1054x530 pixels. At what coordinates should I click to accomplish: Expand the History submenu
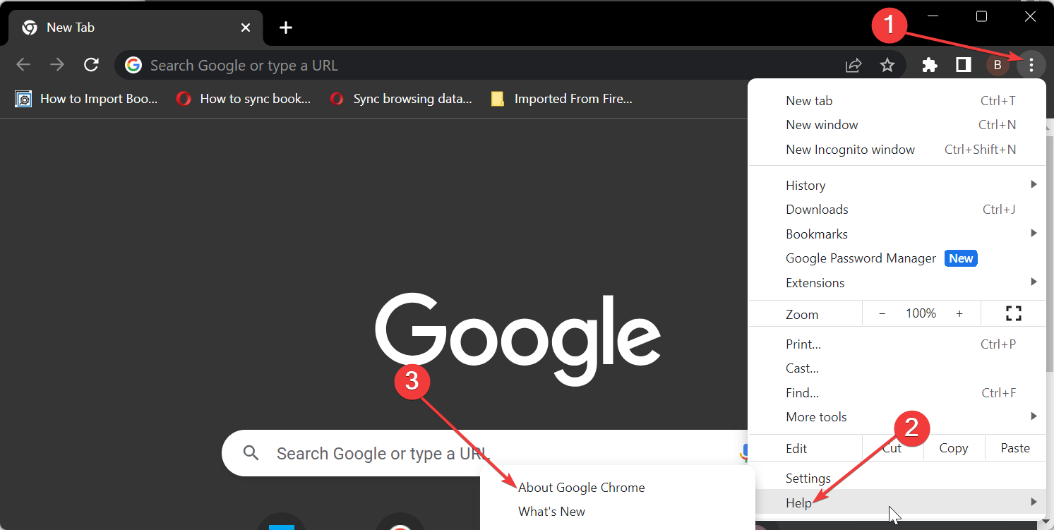897,185
